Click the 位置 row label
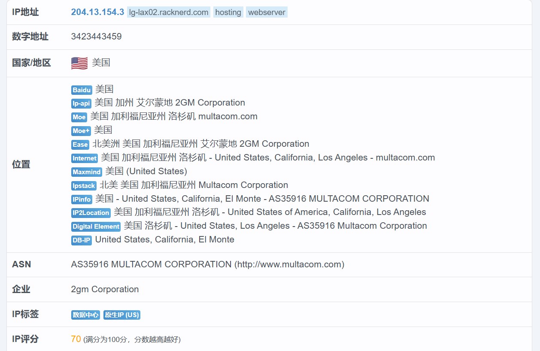540x351 pixels. [21, 164]
